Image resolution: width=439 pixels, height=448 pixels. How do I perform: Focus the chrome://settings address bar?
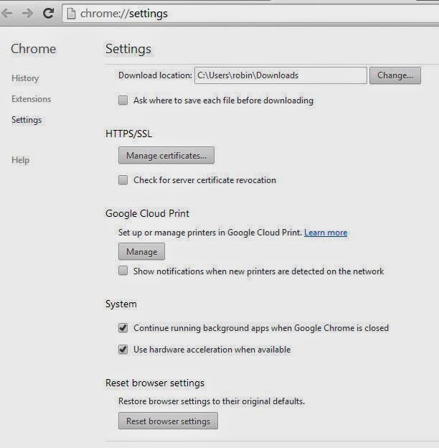click(251, 14)
